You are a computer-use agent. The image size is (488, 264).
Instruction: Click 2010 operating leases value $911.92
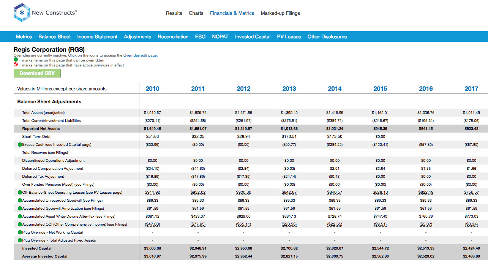[153, 193]
